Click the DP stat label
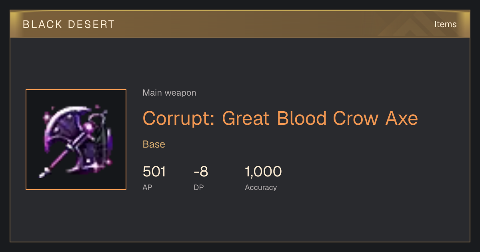Viewport: 480px width, 252px height. [198, 188]
